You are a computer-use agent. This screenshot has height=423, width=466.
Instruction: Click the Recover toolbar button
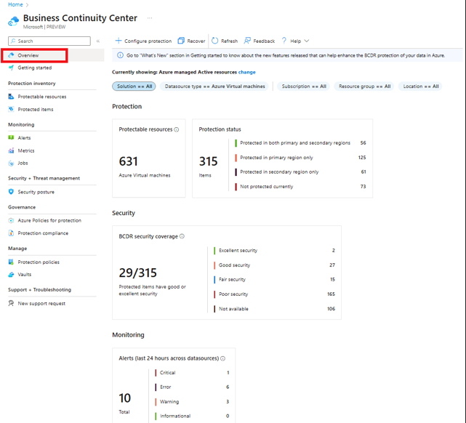click(191, 41)
